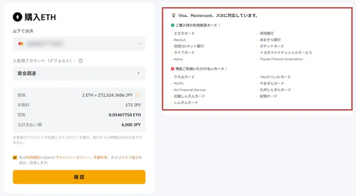Image resolution: width=356 pixels, height=196 pixels.
Task: Click the Ethereum logo icon beside 購入ETH
Action: click(x=18, y=17)
